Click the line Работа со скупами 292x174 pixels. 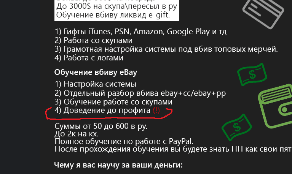(94, 40)
